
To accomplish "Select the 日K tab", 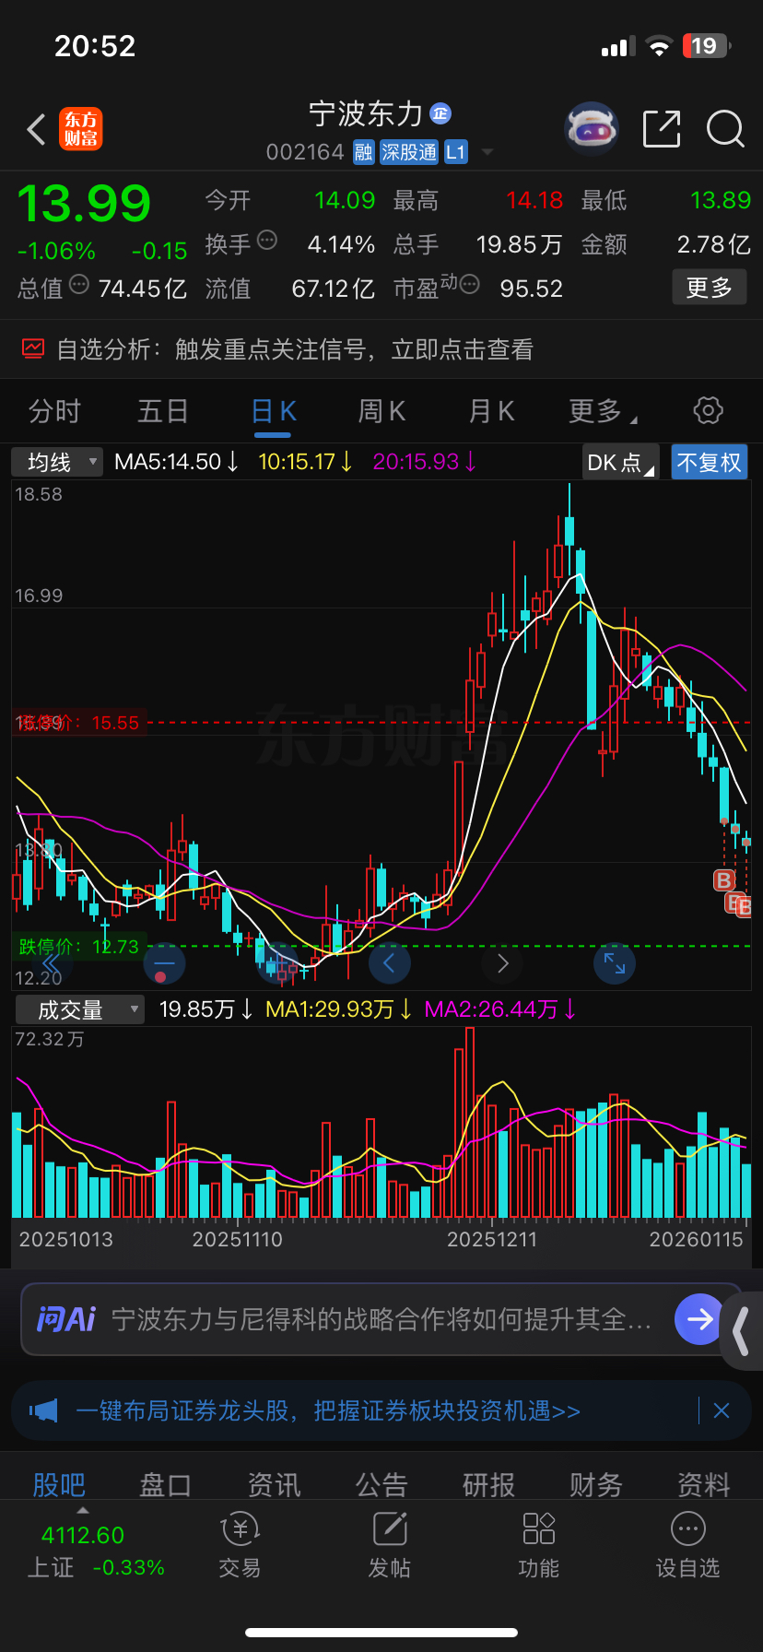I will click(274, 412).
